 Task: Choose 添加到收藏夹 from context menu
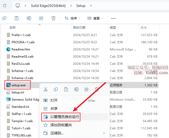(75, 125)
